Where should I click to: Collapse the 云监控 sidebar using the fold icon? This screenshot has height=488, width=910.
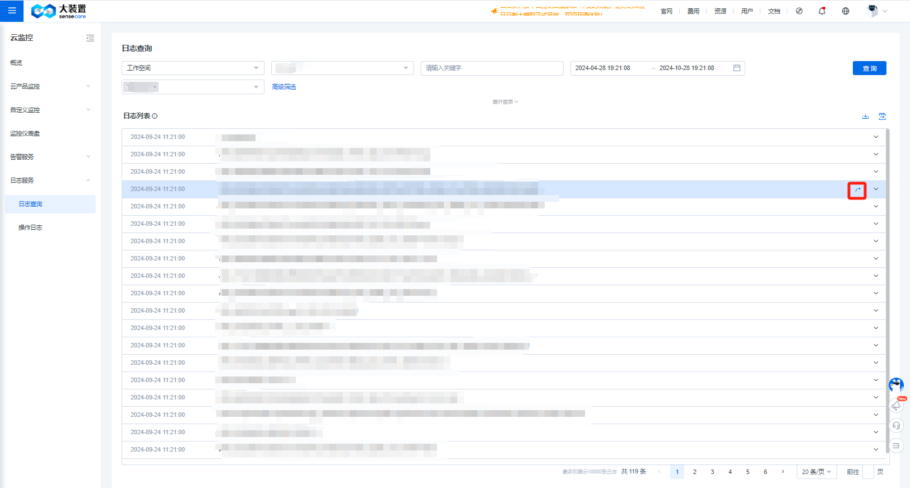[x=90, y=38]
